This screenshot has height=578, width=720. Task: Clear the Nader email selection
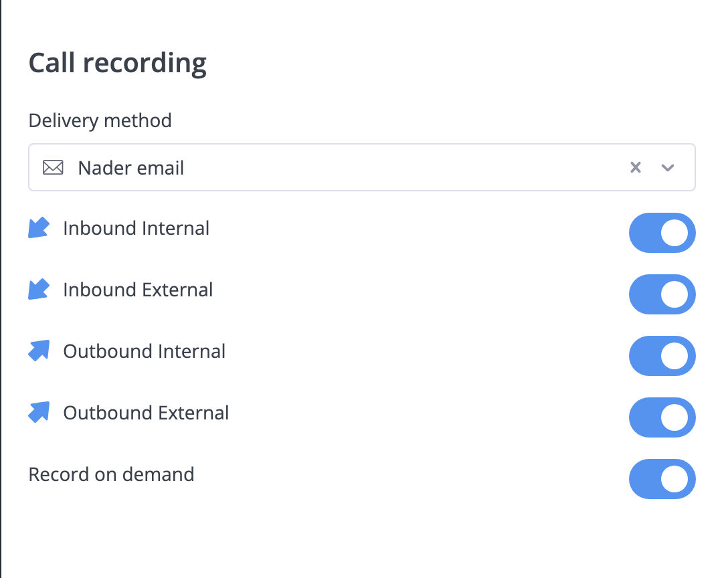[x=636, y=167]
